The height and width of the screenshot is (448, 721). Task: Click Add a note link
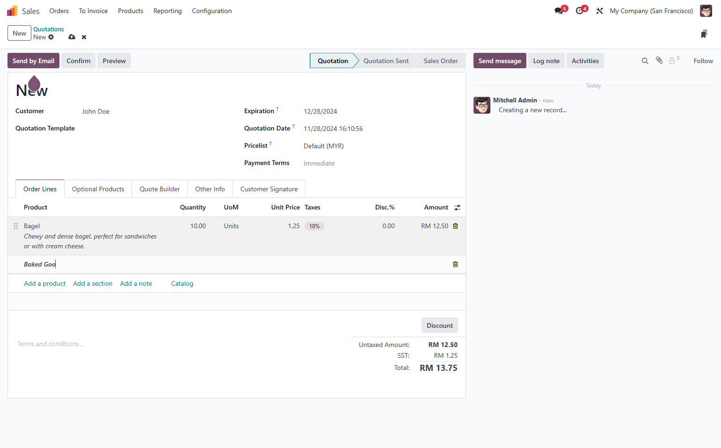(136, 283)
